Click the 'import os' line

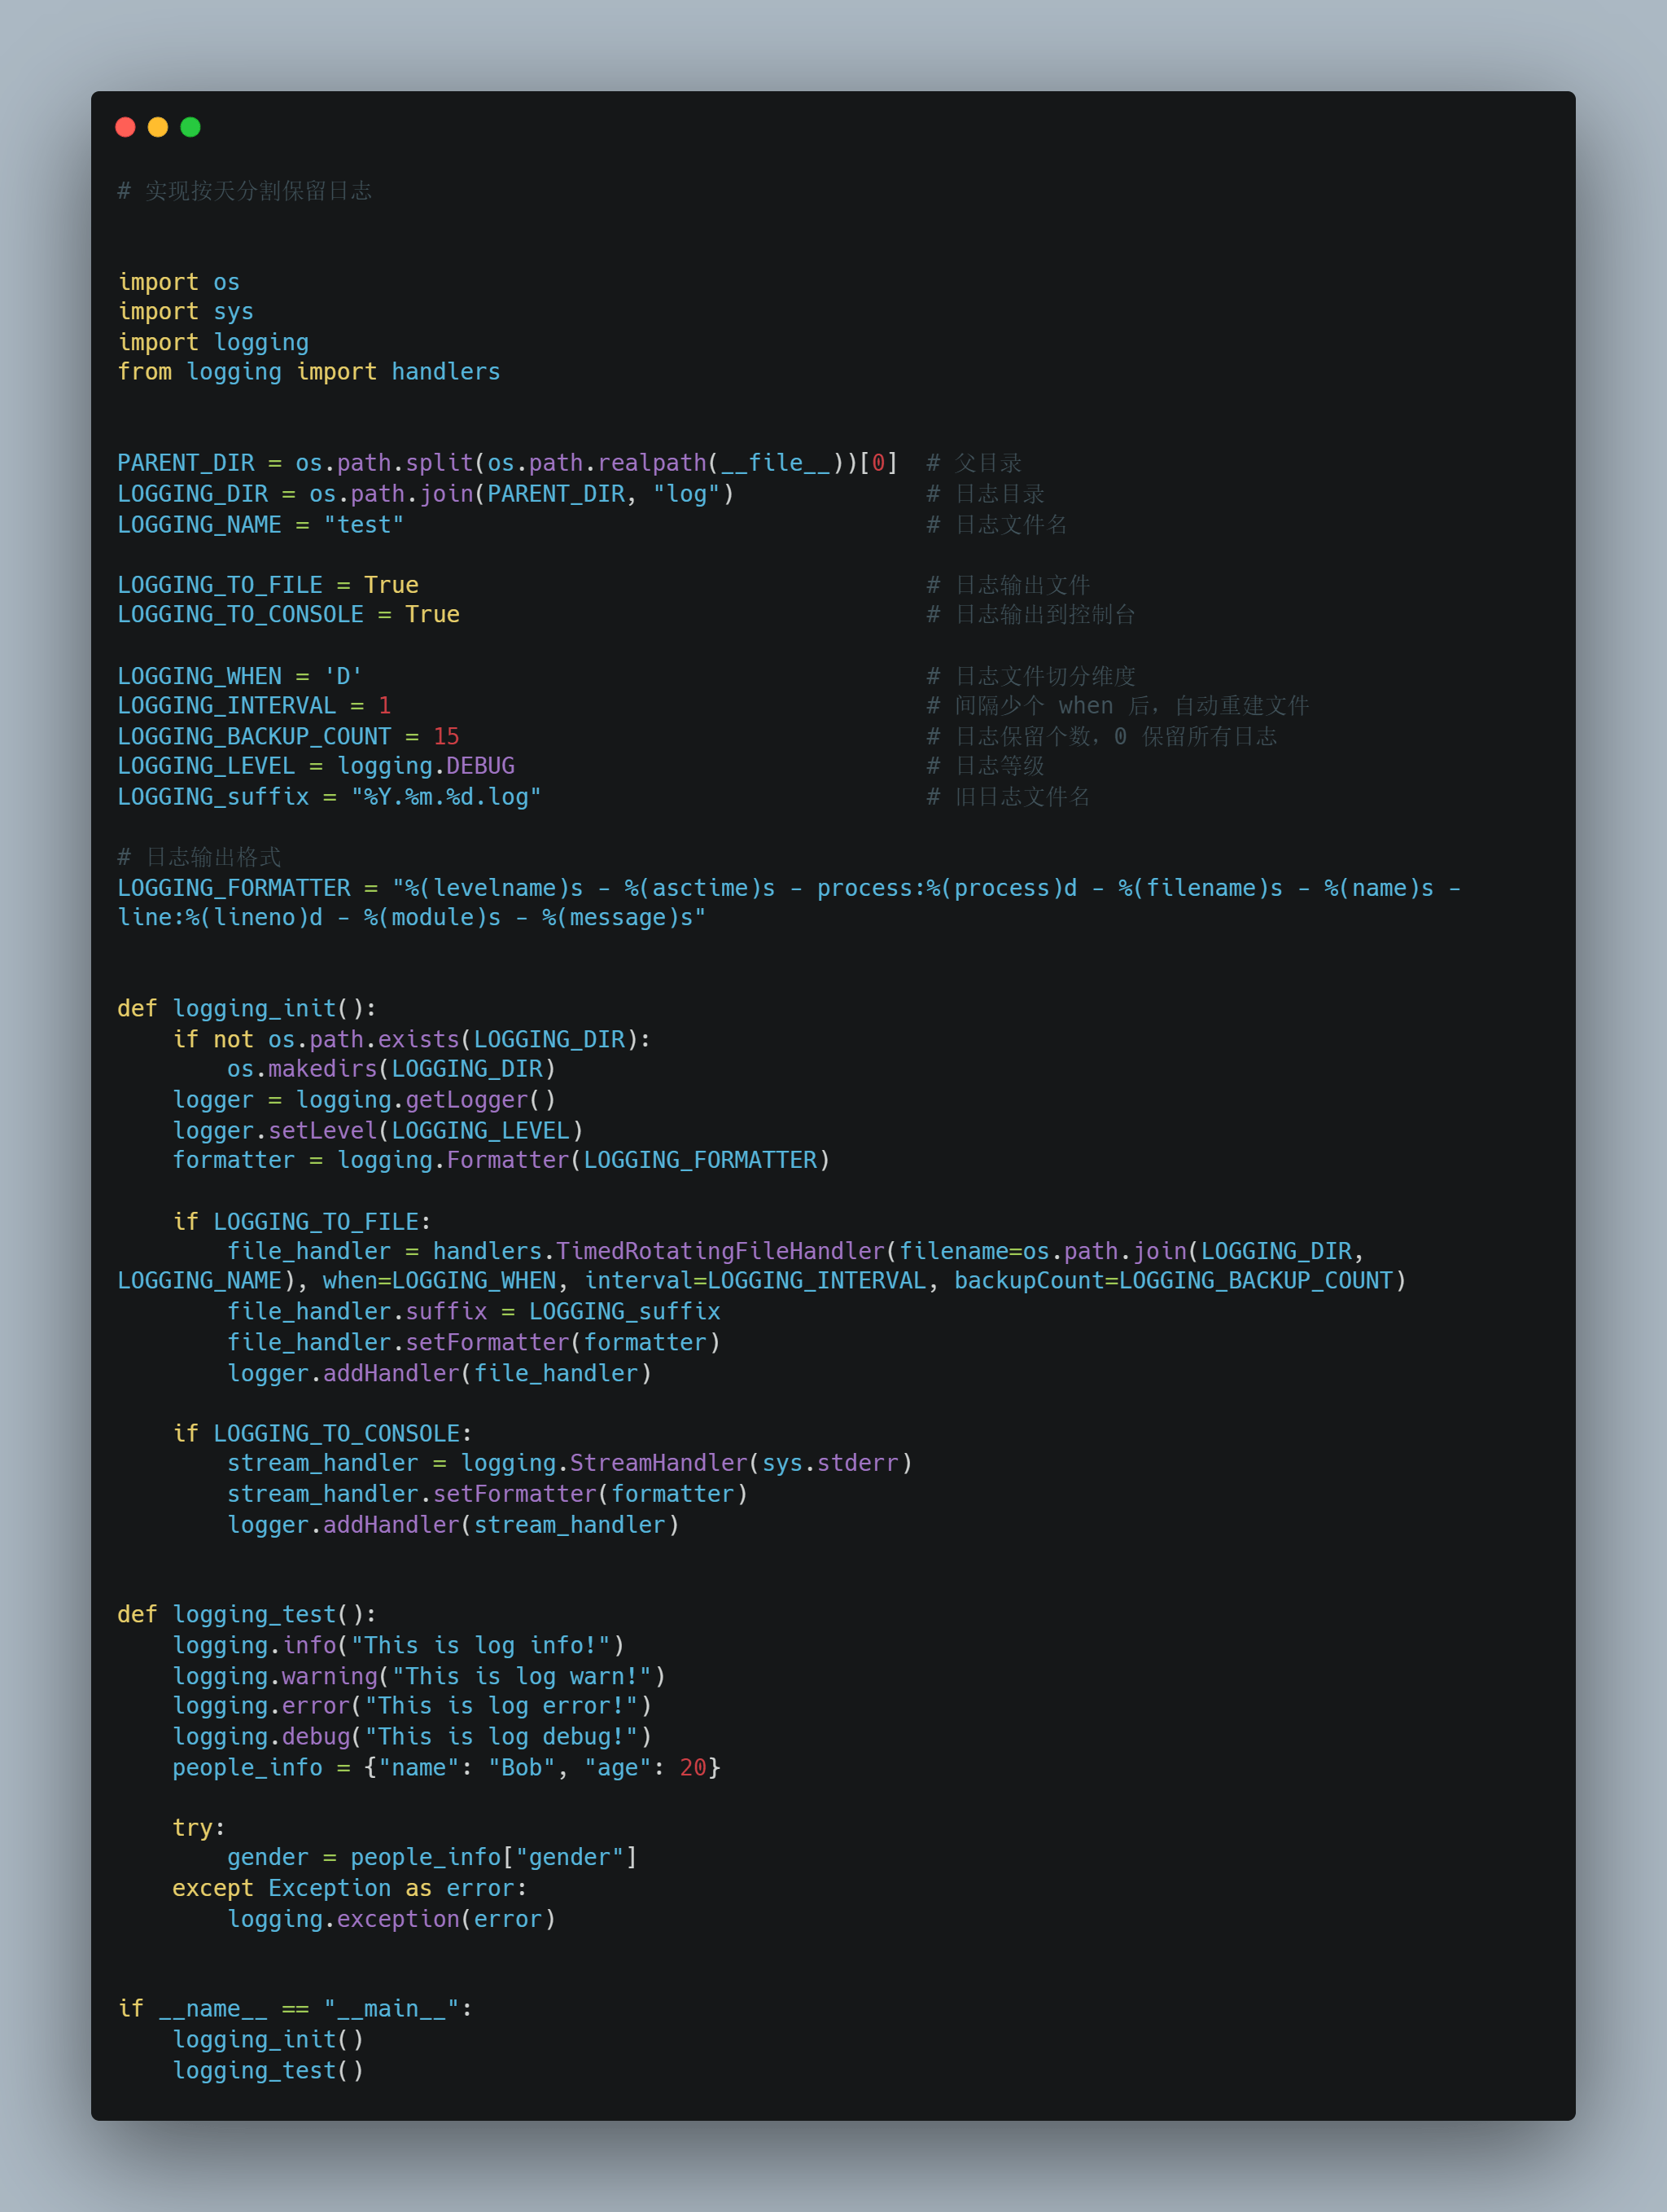click(x=179, y=282)
